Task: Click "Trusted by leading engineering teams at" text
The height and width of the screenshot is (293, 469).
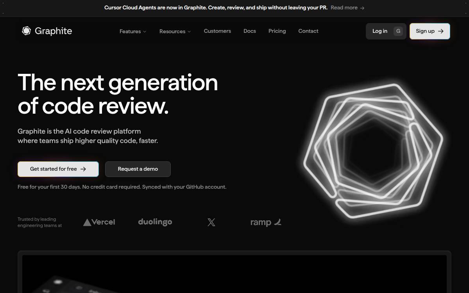Action: pos(40,222)
